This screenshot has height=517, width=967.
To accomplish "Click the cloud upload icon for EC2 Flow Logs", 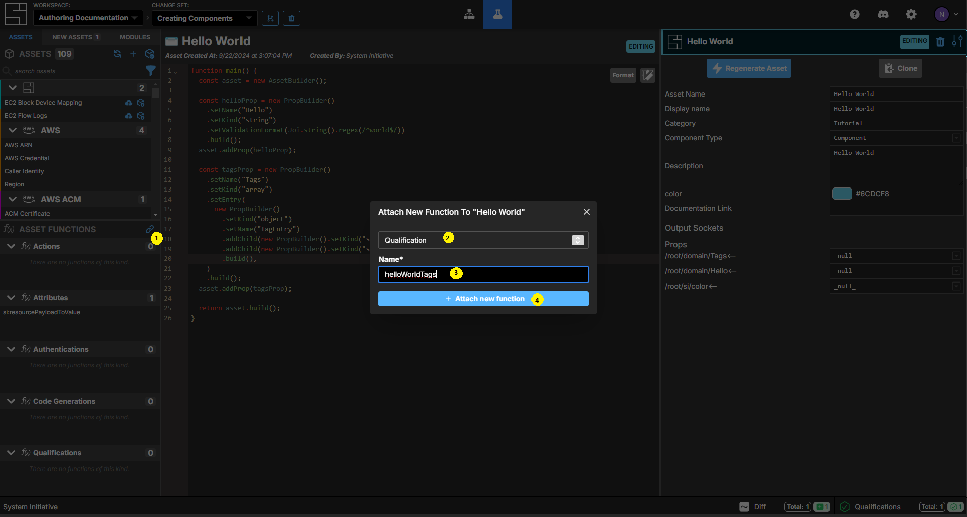I will tap(129, 116).
